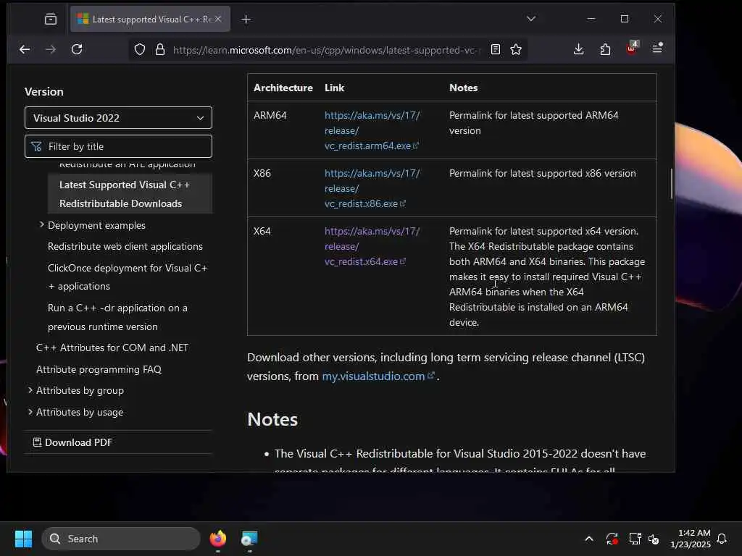View site security padlock info
This screenshot has width=742, height=556.
pos(160,50)
